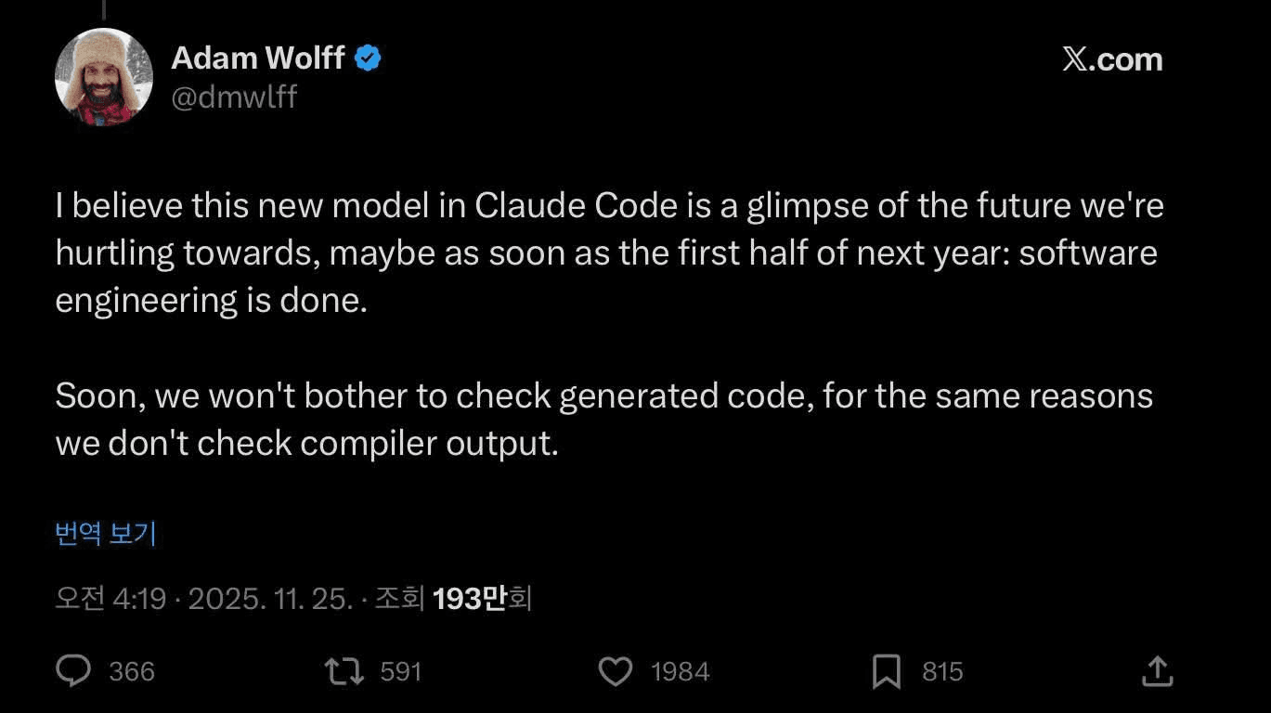Open the @dmwlff handle link
The height and width of the screenshot is (713, 1271).
pos(234,97)
